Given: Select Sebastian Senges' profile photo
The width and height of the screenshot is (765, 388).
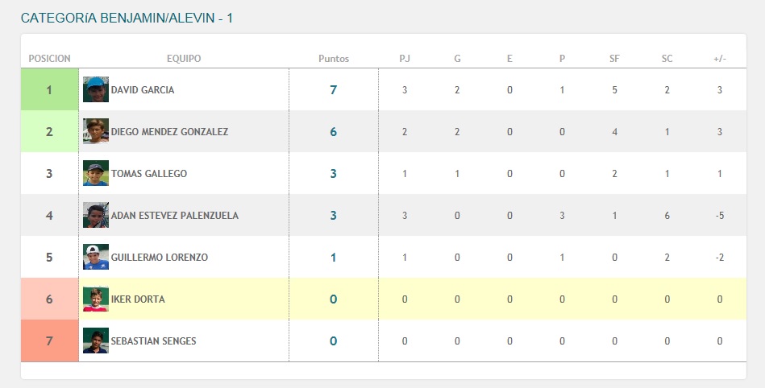Looking at the screenshot, I should click(96, 341).
